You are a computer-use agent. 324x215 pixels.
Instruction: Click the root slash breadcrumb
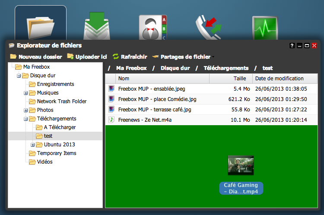click(x=109, y=68)
